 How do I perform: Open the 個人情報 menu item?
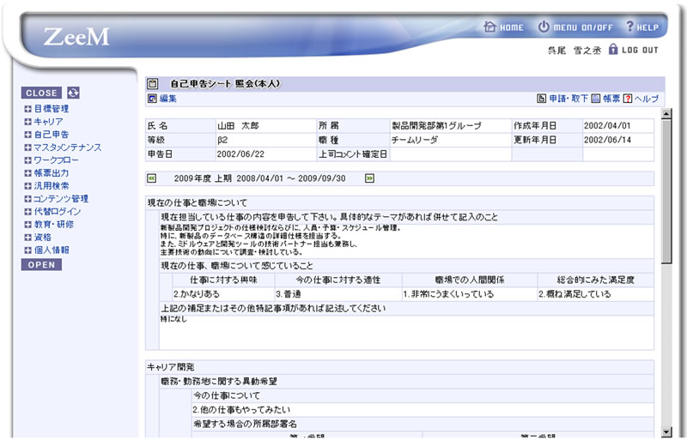pyautogui.click(x=52, y=250)
